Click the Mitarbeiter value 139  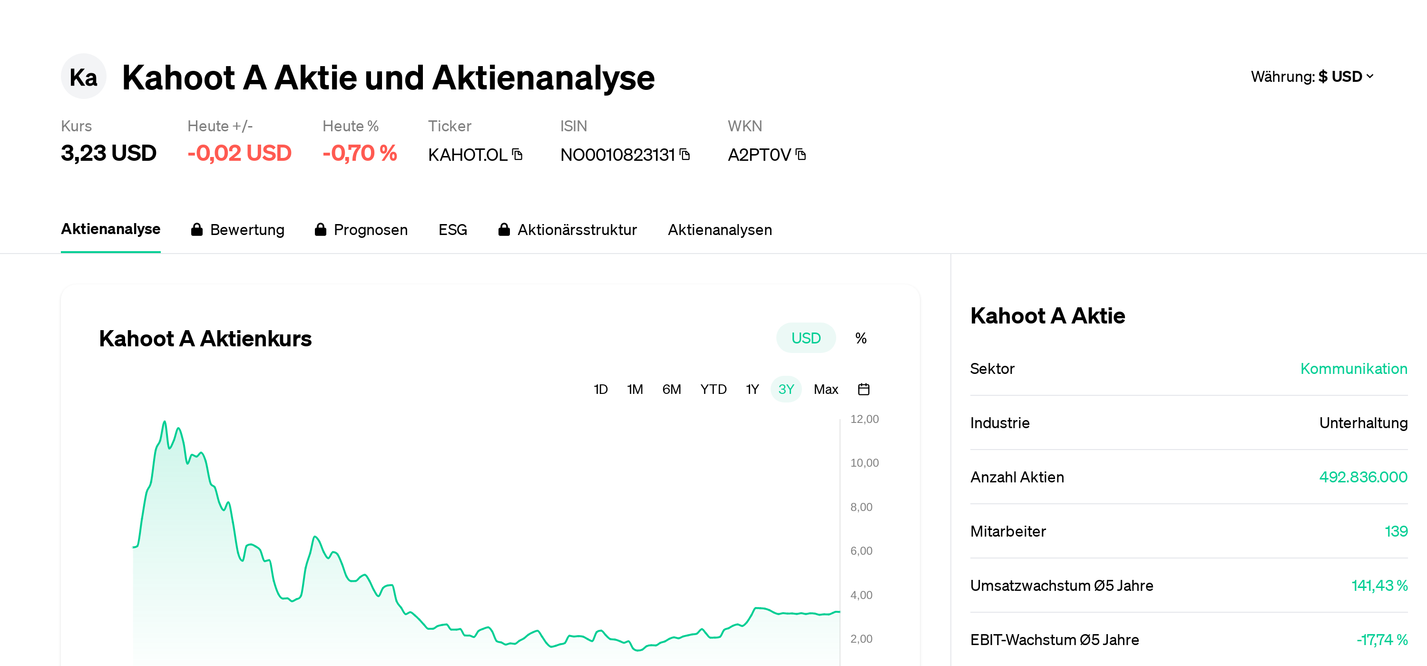[x=1396, y=531]
